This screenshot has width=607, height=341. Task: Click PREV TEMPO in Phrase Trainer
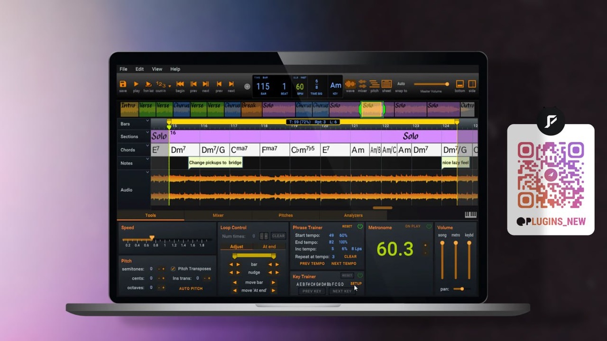[x=312, y=263]
